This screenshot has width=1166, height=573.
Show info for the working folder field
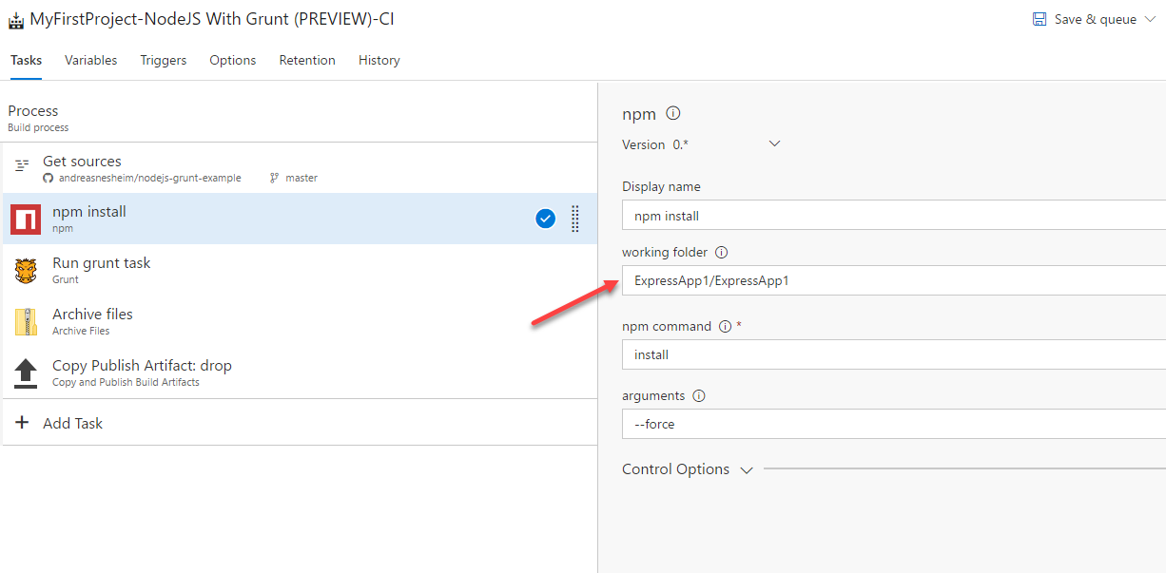click(x=721, y=253)
